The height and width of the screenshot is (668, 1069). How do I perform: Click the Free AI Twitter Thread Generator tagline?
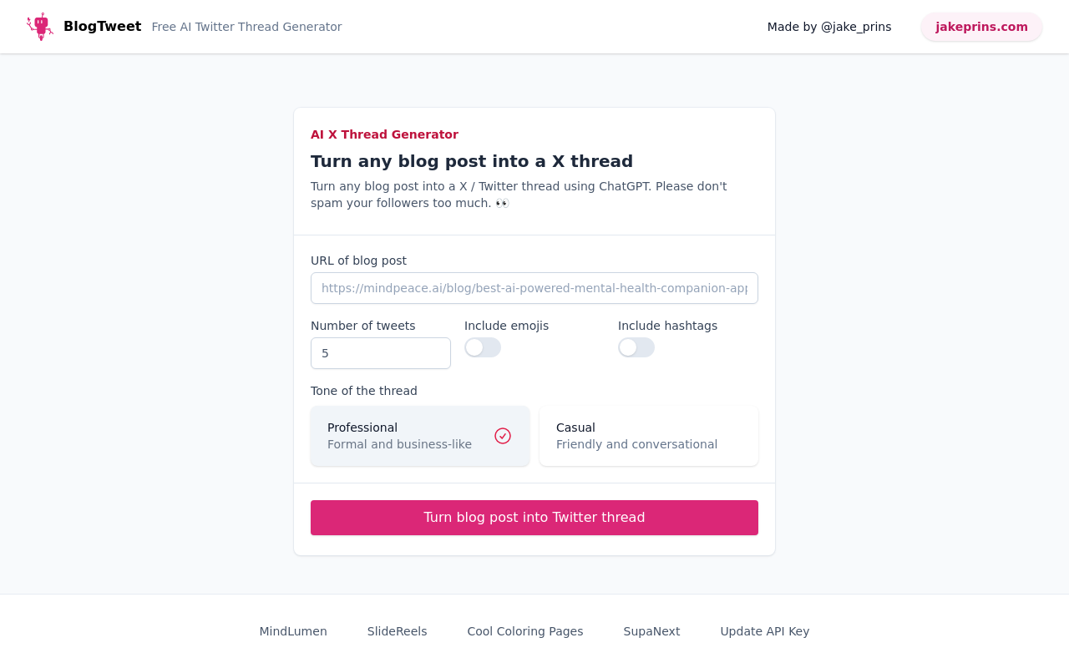pos(246,27)
